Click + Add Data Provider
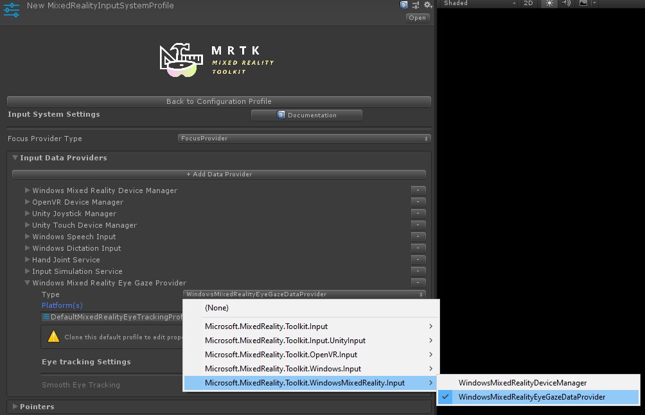This screenshot has height=415, width=645. point(219,174)
